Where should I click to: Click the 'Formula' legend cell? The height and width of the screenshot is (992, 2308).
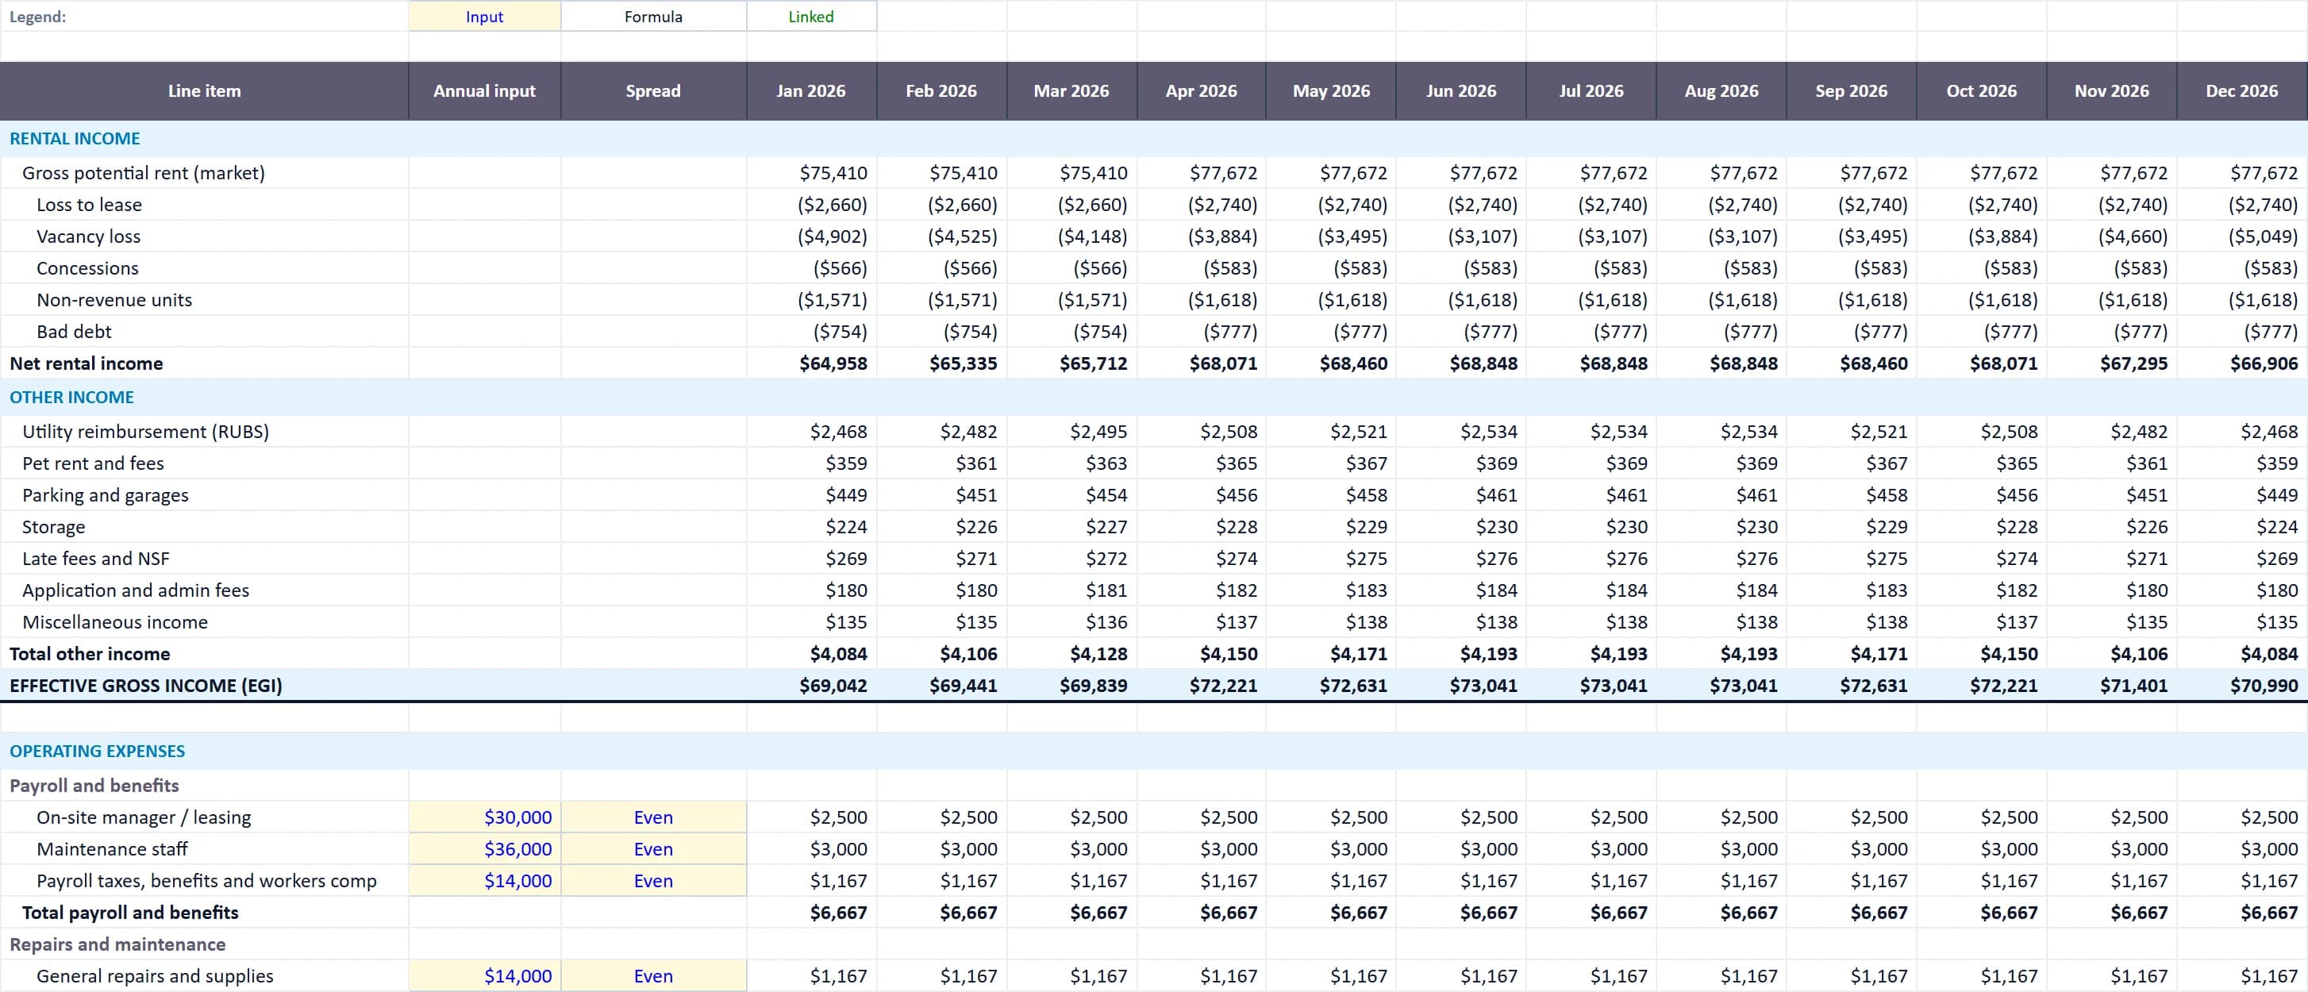[653, 16]
